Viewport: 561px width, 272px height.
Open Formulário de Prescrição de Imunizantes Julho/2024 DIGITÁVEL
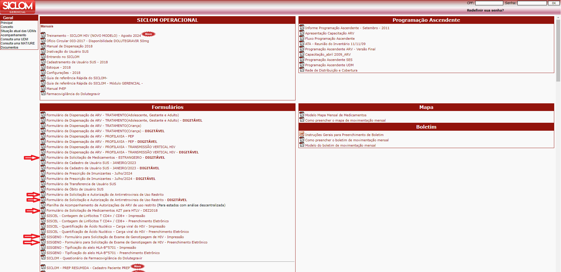click(101, 179)
